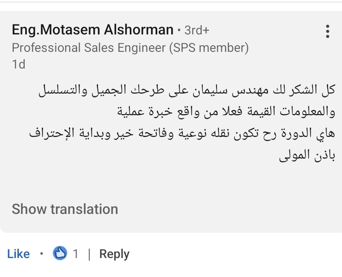The width and height of the screenshot is (342, 277).
Task: Open the three-dot comment options menu
Action: pyautogui.click(x=327, y=31)
